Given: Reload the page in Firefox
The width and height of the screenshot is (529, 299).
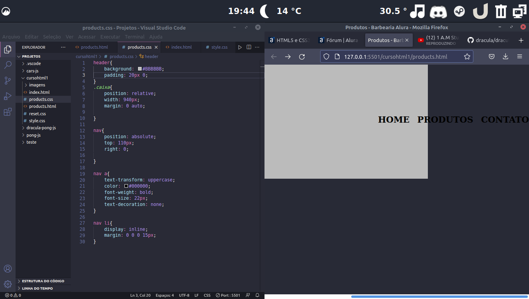Looking at the screenshot, I should pyautogui.click(x=302, y=57).
